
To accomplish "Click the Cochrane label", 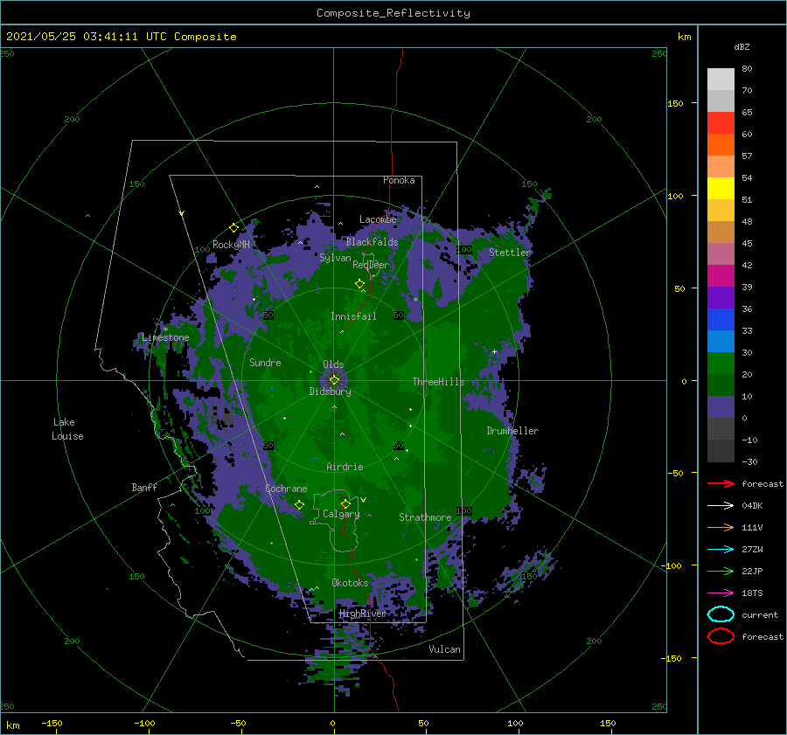I will [286, 489].
